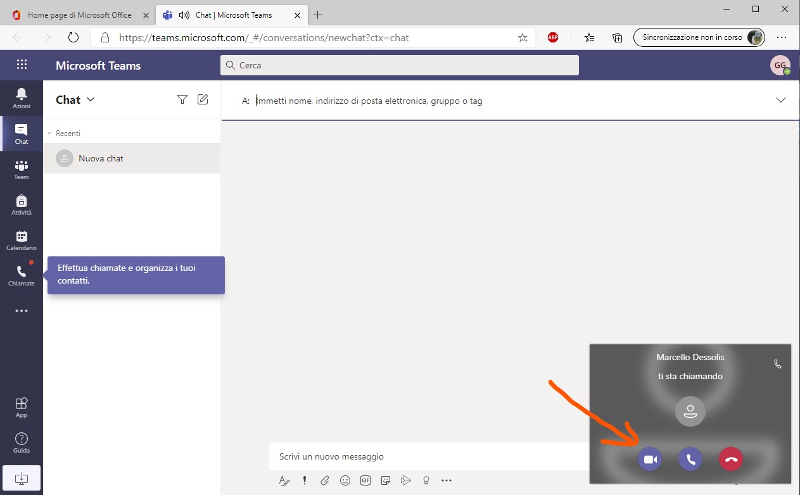Click the ABP Adblock Plus extension icon
The image size is (800, 495).
[x=553, y=37]
